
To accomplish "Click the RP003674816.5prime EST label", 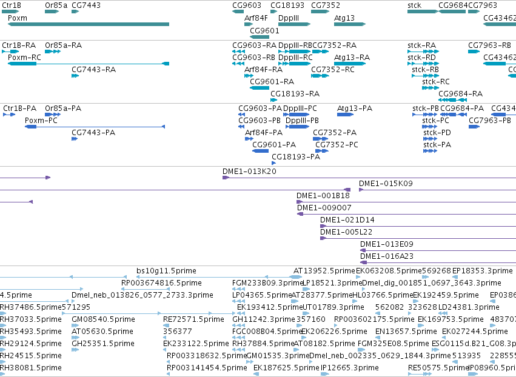I will 161,284.
